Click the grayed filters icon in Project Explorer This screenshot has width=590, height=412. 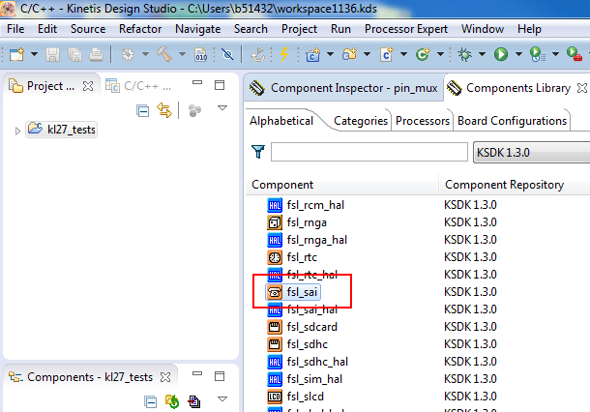pos(194,110)
